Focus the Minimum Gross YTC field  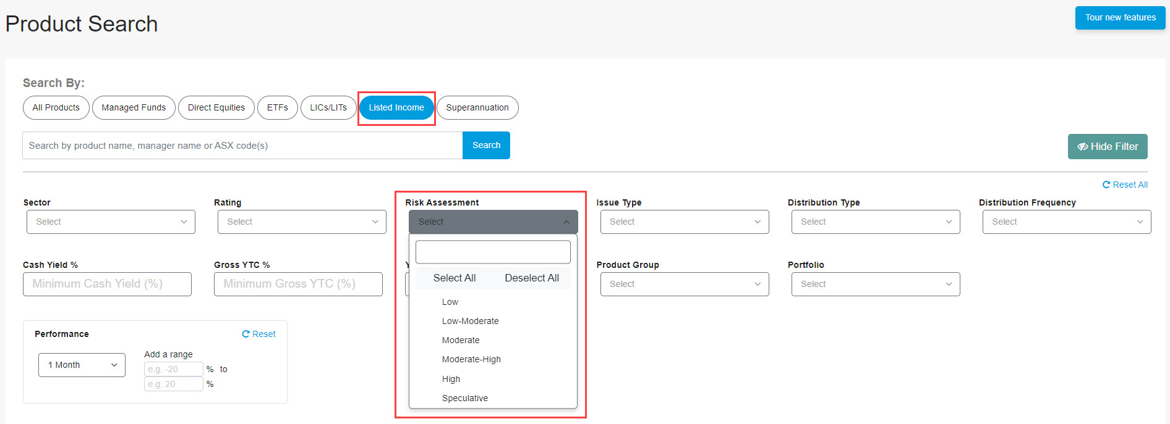point(298,285)
